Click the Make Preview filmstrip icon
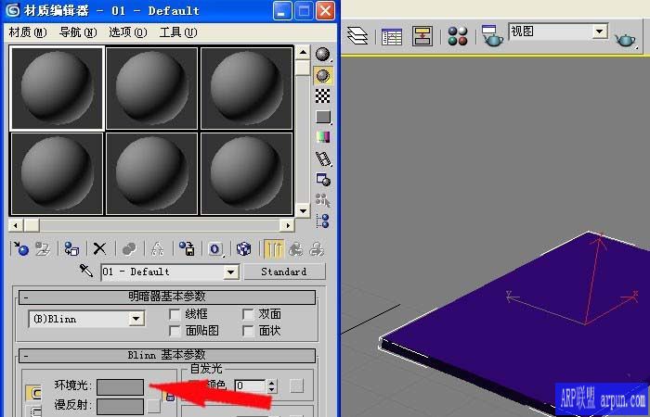Viewport: 650px width, 417px height. coord(322,158)
